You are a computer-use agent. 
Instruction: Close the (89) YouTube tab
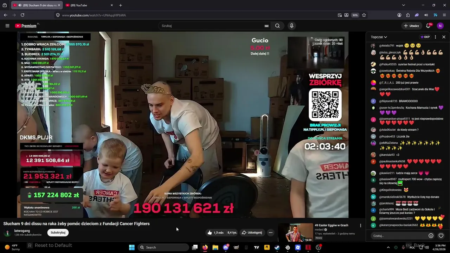tap(112, 5)
